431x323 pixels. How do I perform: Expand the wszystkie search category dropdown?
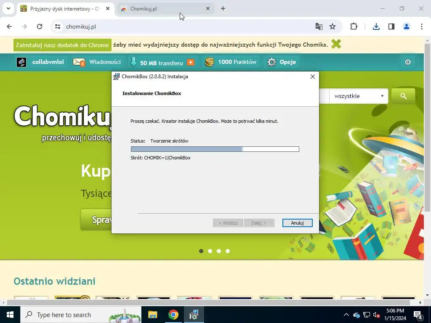tap(359, 96)
